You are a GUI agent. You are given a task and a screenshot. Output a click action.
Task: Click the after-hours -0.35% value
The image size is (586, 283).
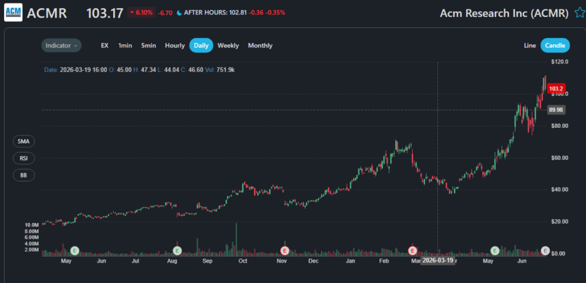tap(275, 13)
